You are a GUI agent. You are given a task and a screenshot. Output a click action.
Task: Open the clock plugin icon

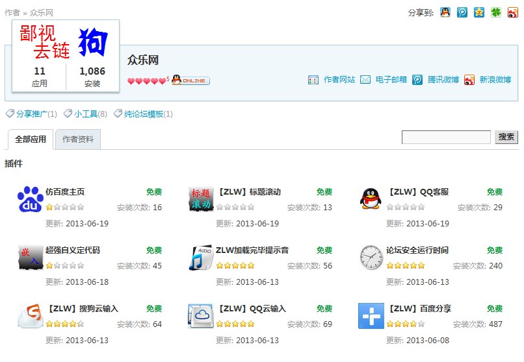tap(371, 258)
